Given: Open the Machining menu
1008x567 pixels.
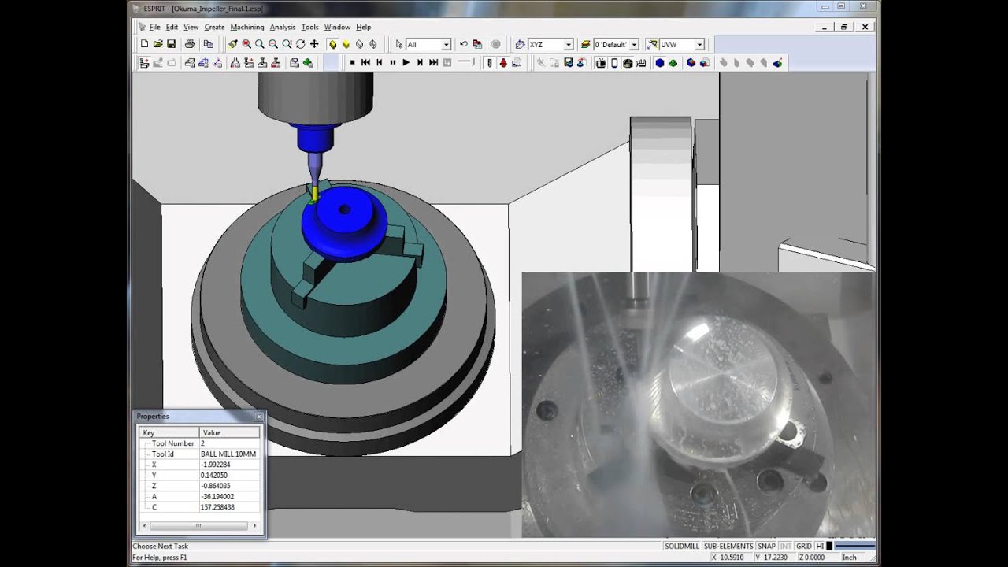Looking at the screenshot, I should point(247,27).
